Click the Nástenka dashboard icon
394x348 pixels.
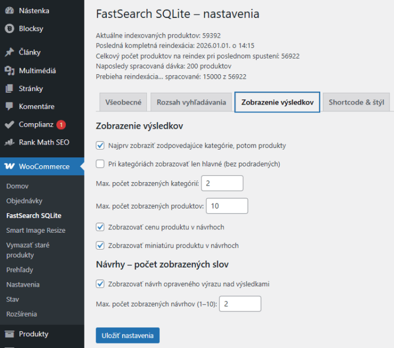pyautogui.click(x=10, y=11)
